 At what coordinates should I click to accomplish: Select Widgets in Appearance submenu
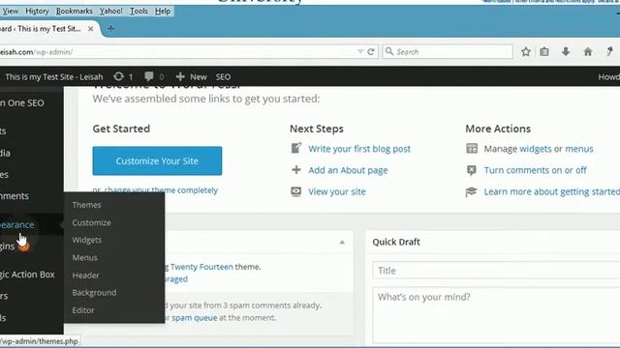86,240
